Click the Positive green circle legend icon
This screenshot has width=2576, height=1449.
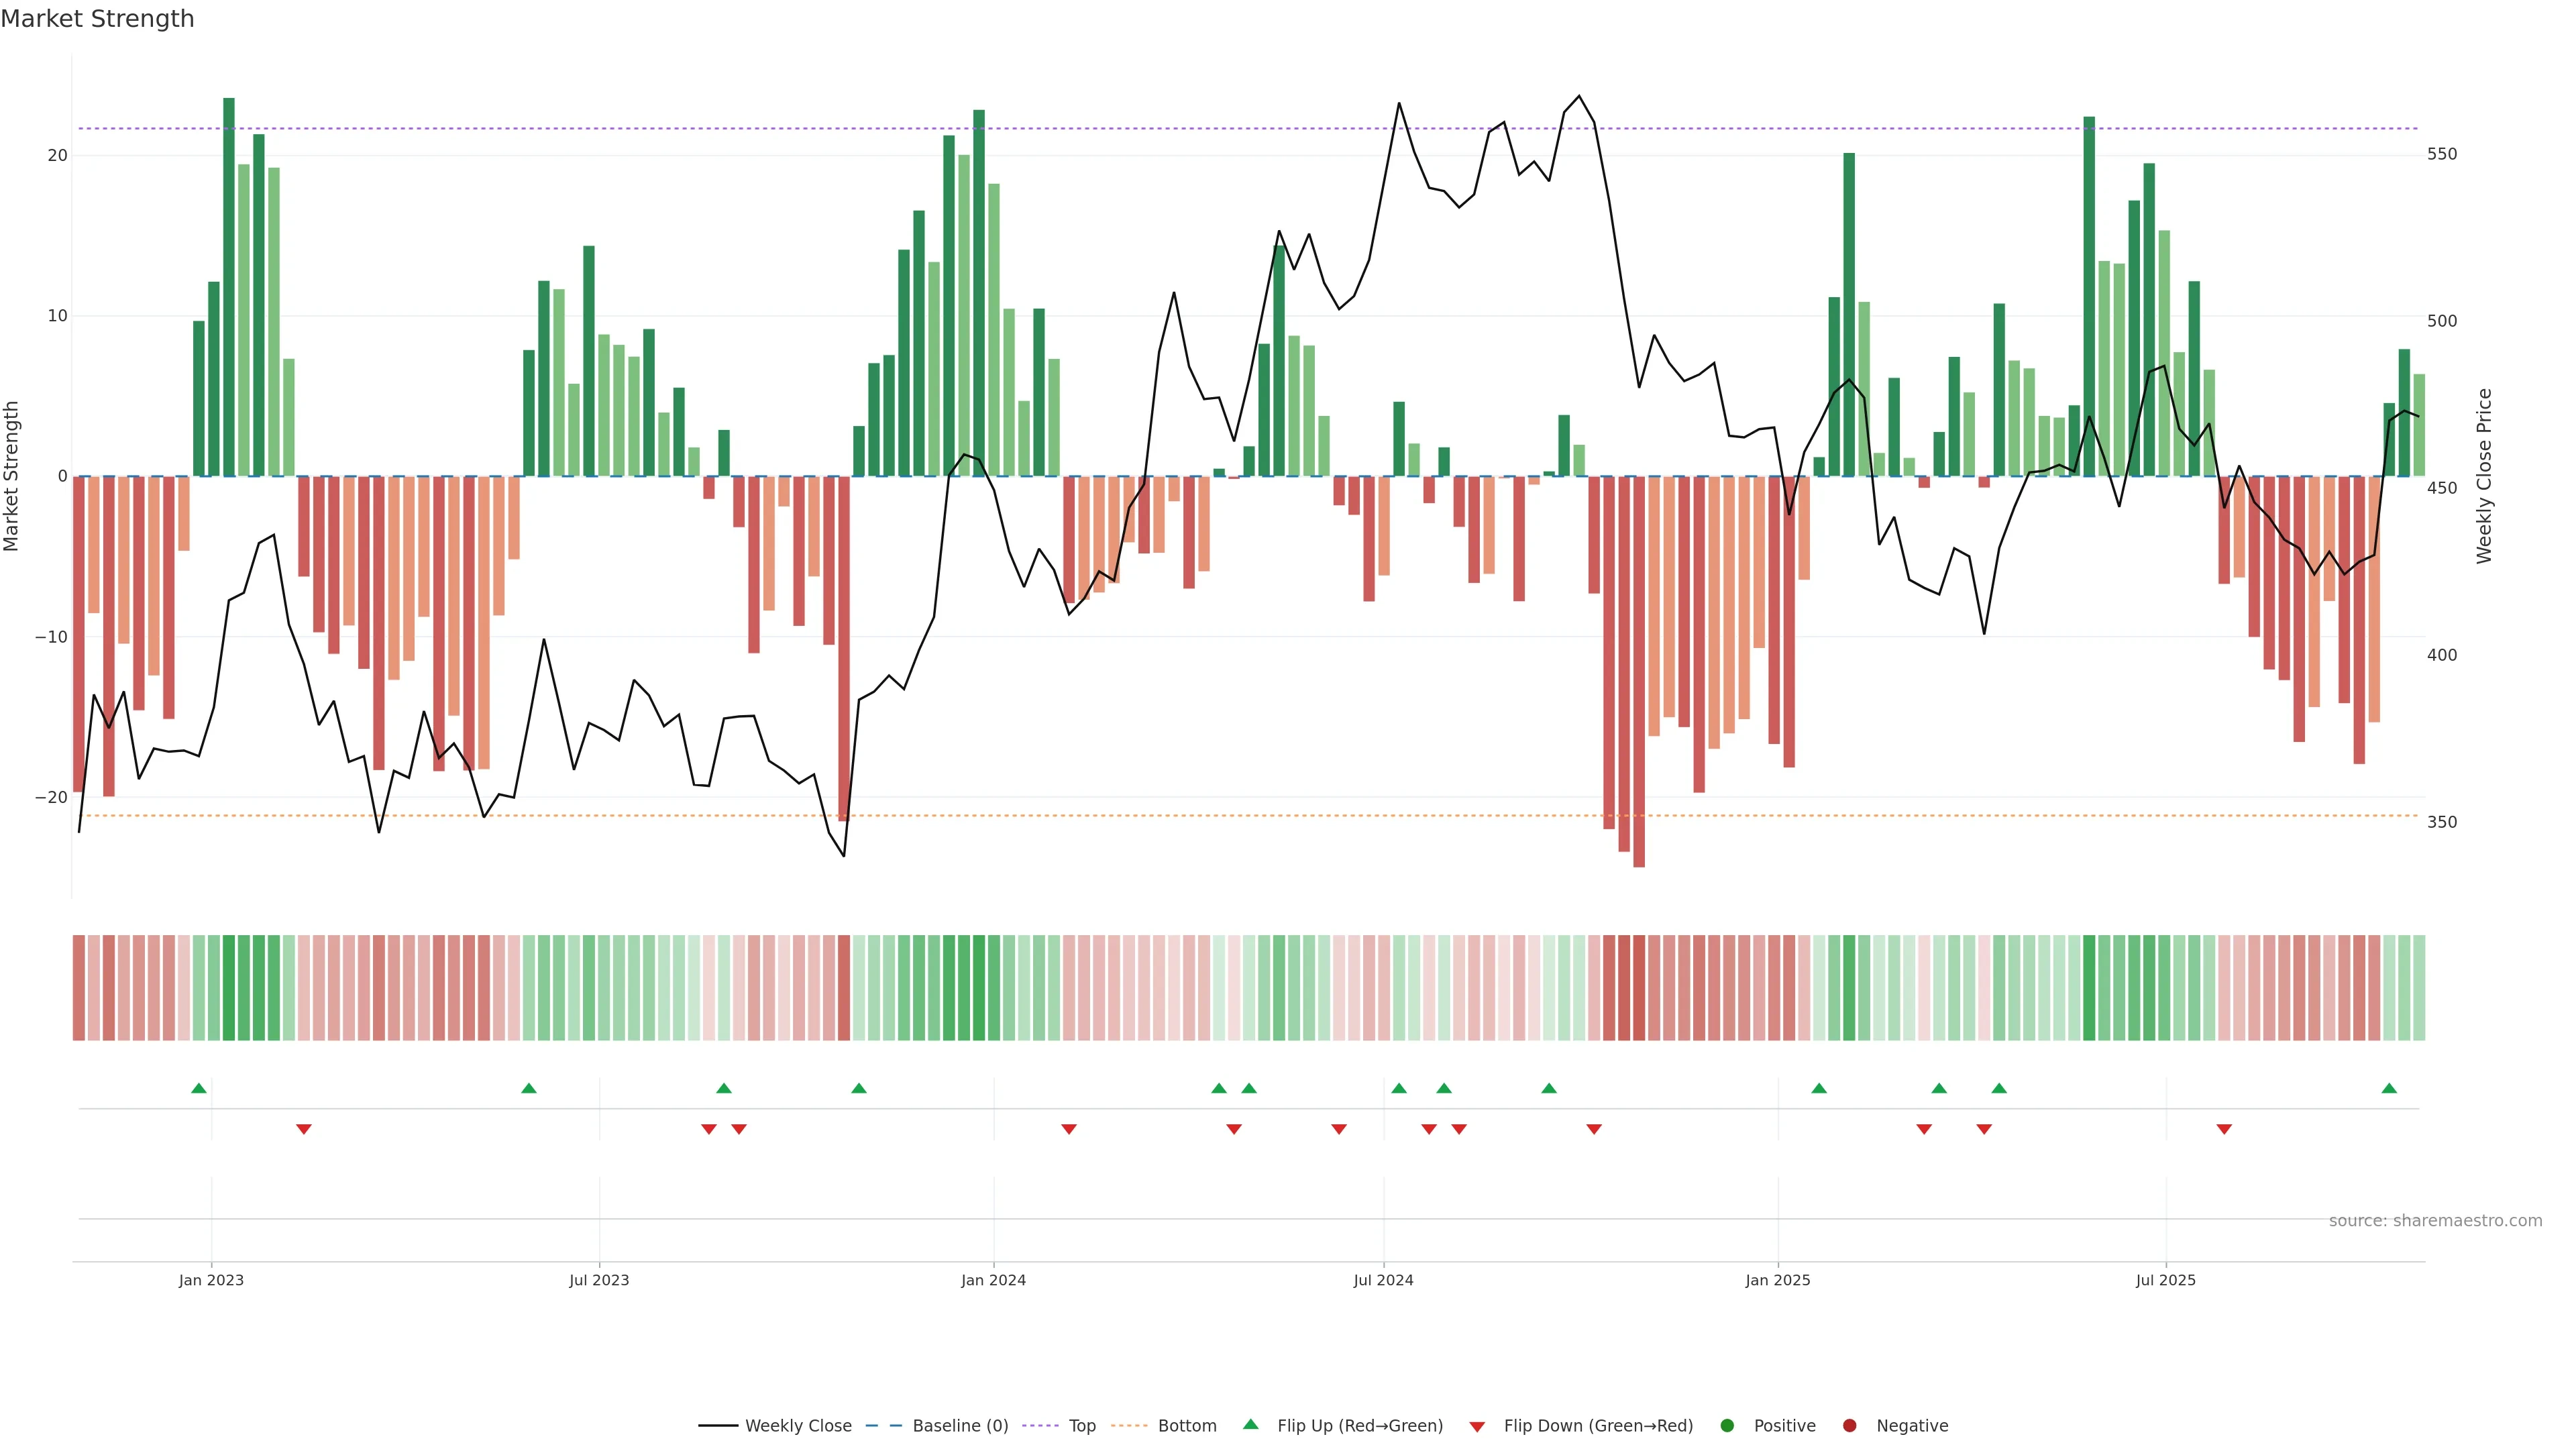click(x=1727, y=1426)
